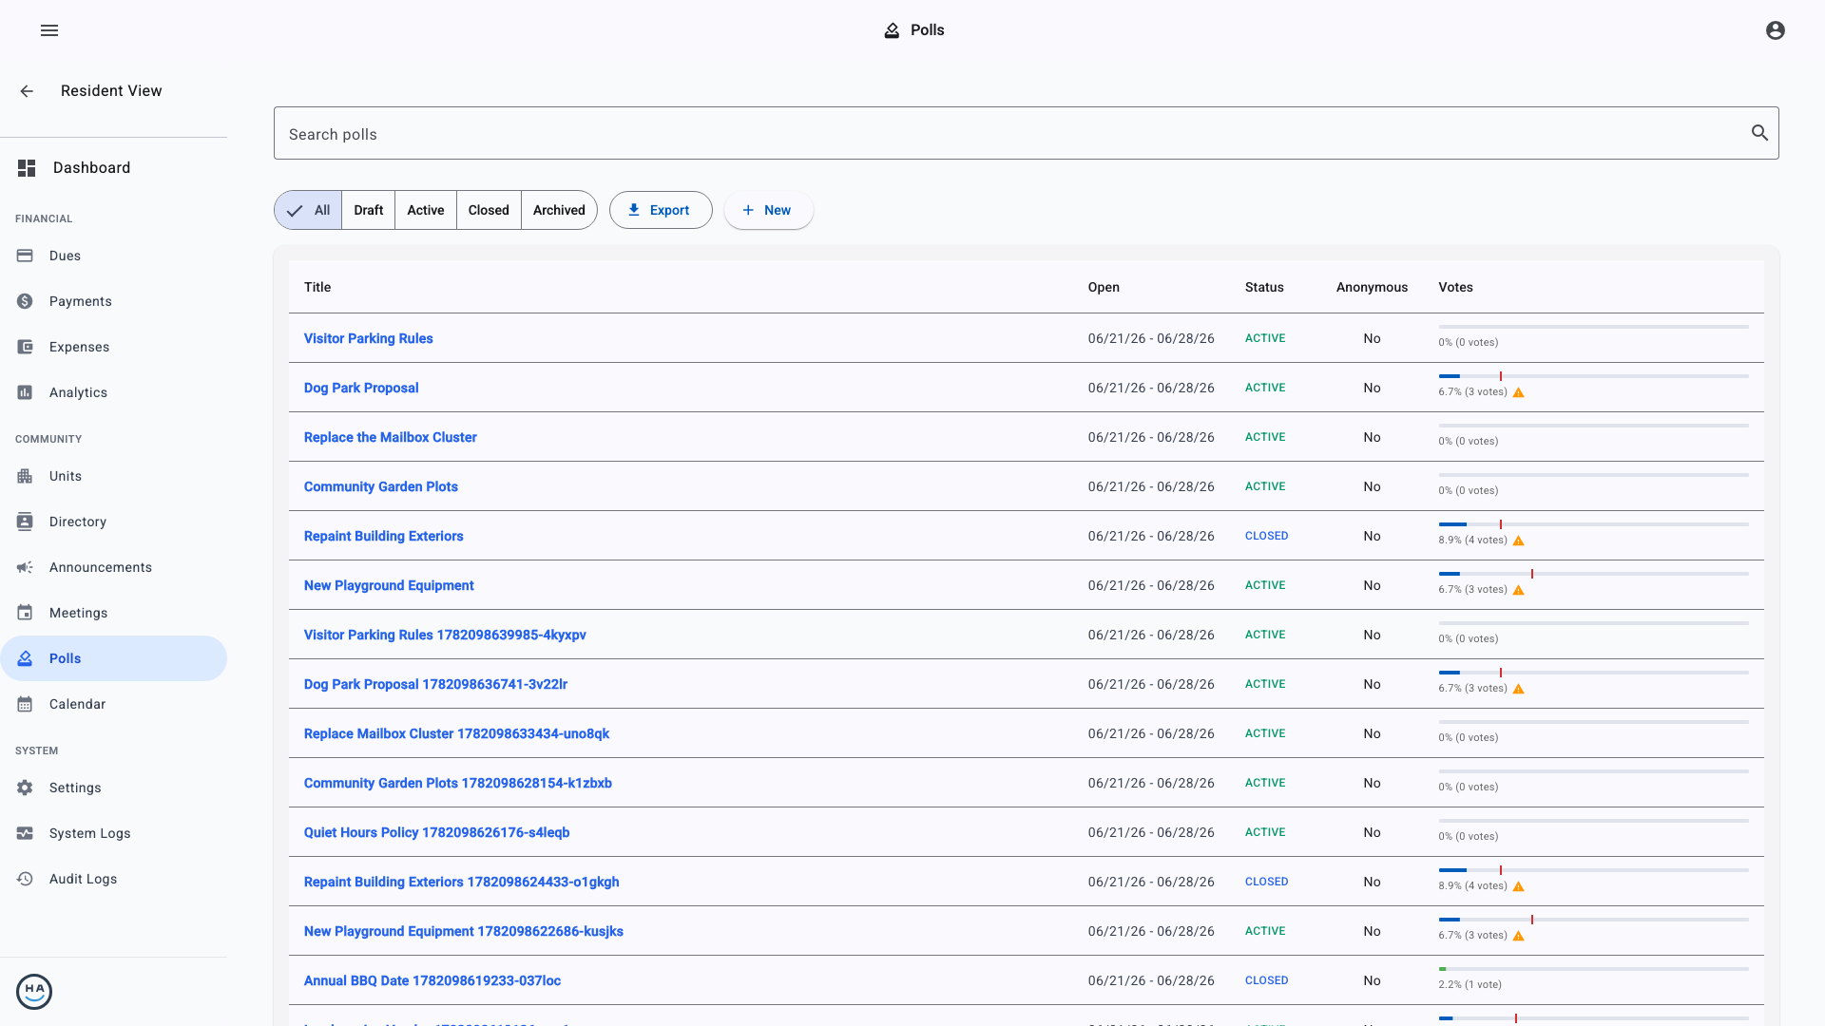1825x1026 pixels.
Task: Open Repaint Building Exteriors poll
Action: point(383,536)
